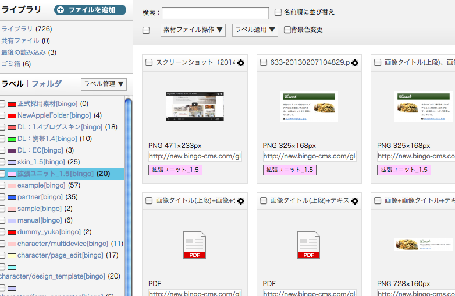Click the search input field
Screen dimensions: 455x296
215,13
